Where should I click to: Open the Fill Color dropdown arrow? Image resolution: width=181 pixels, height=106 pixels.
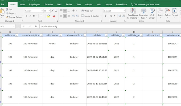(x=51, y=16)
